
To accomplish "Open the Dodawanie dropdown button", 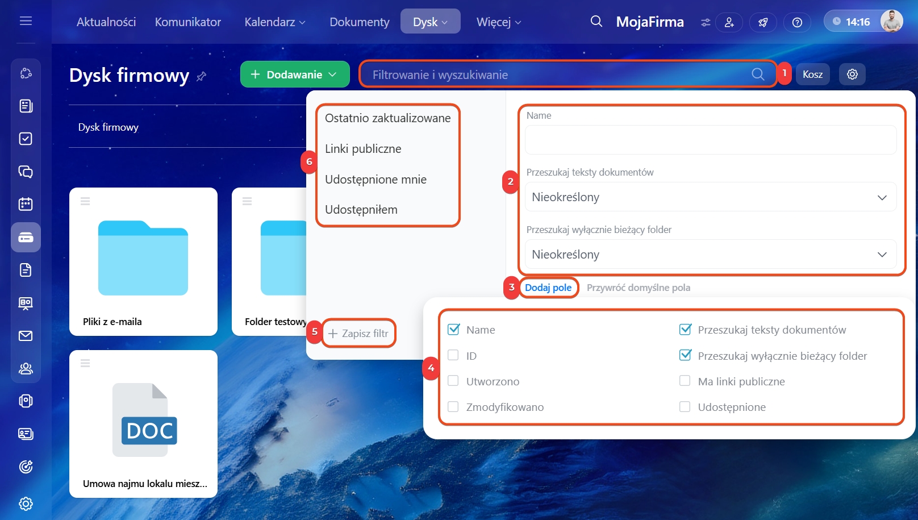I will pos(295,74).
